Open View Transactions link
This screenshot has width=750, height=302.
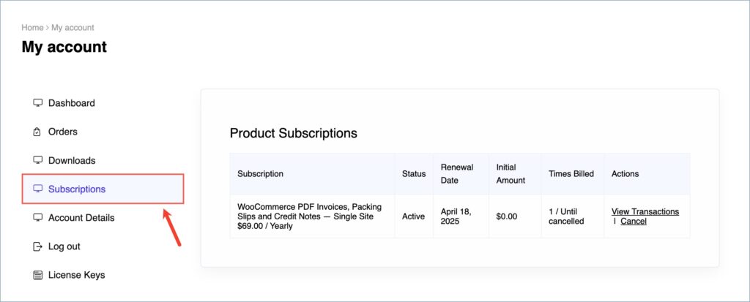coord(645,211)
